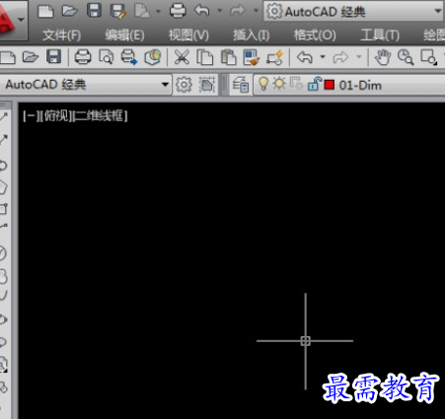
Task: Create new drawing from quick access toolbar
Action: click(x=45, y=11)
